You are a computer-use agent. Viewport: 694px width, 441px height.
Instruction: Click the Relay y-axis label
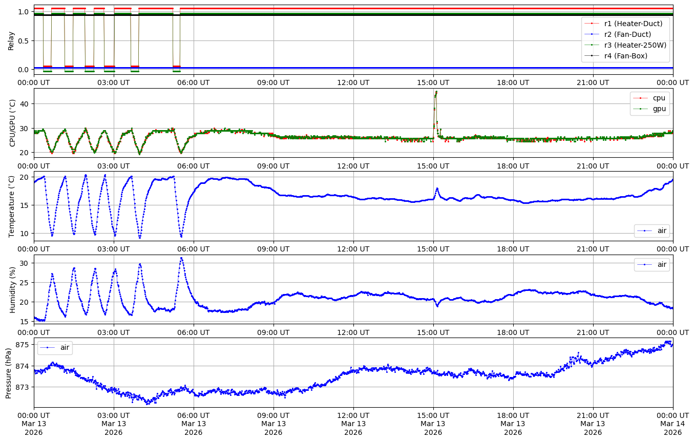click(x=11, y=40)
